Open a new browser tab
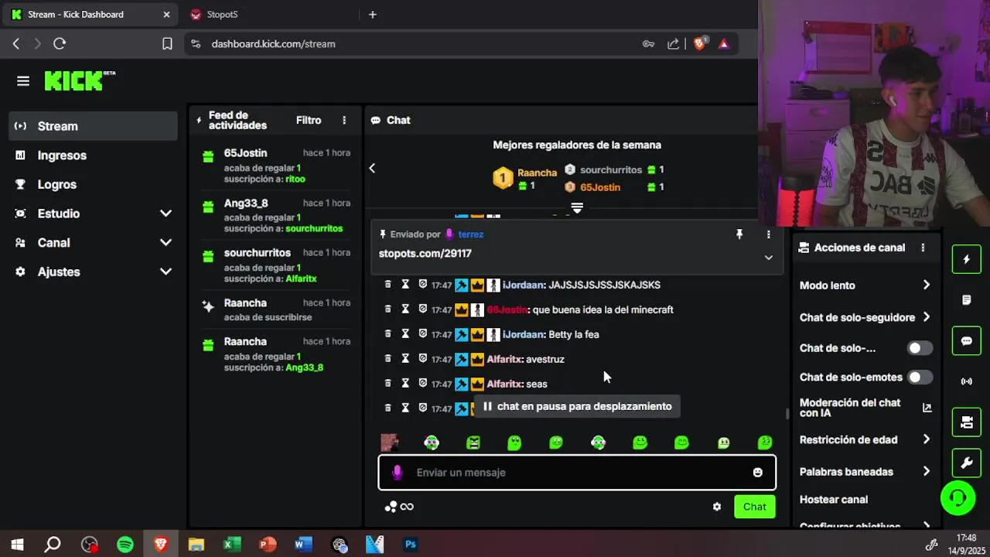Image resolution: width=990 pixels, height=557 pixels. pyautogui.click(x=372, y=15)
